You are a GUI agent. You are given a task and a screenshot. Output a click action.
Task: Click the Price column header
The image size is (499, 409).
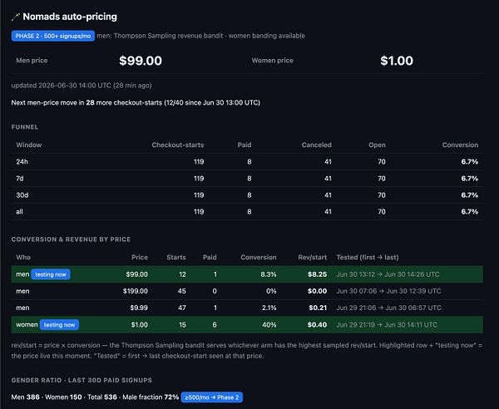pos(140,257)
